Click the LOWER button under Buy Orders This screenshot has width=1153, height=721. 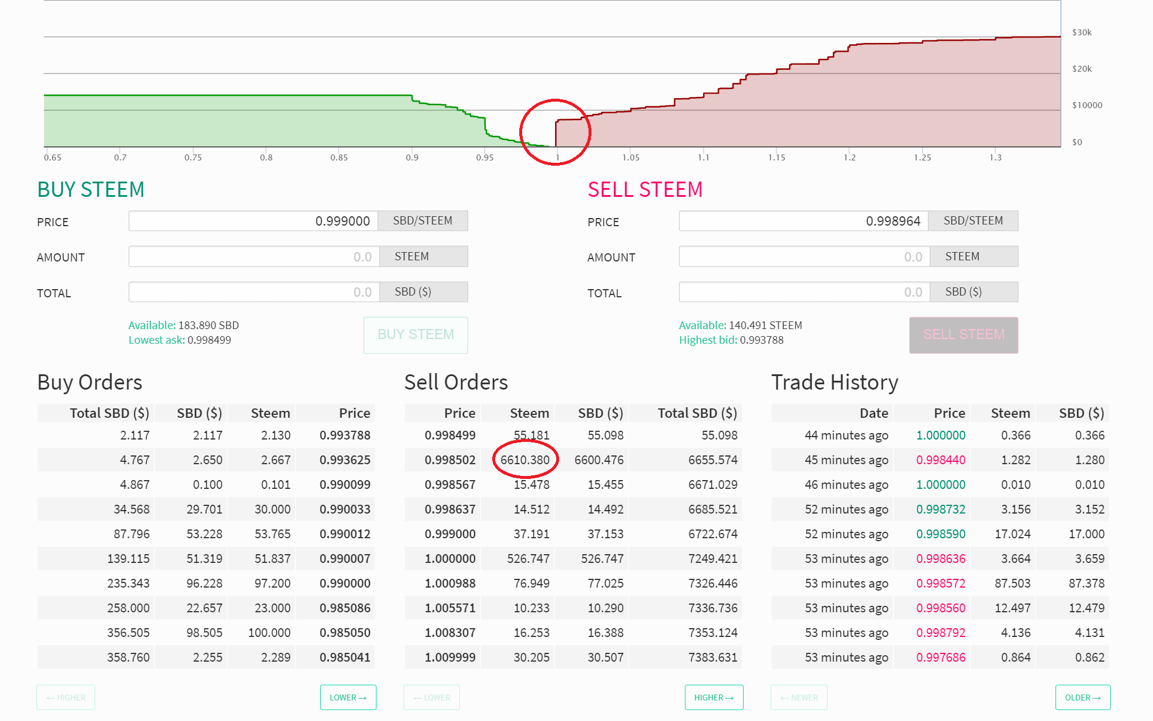[x=348, y=697]
